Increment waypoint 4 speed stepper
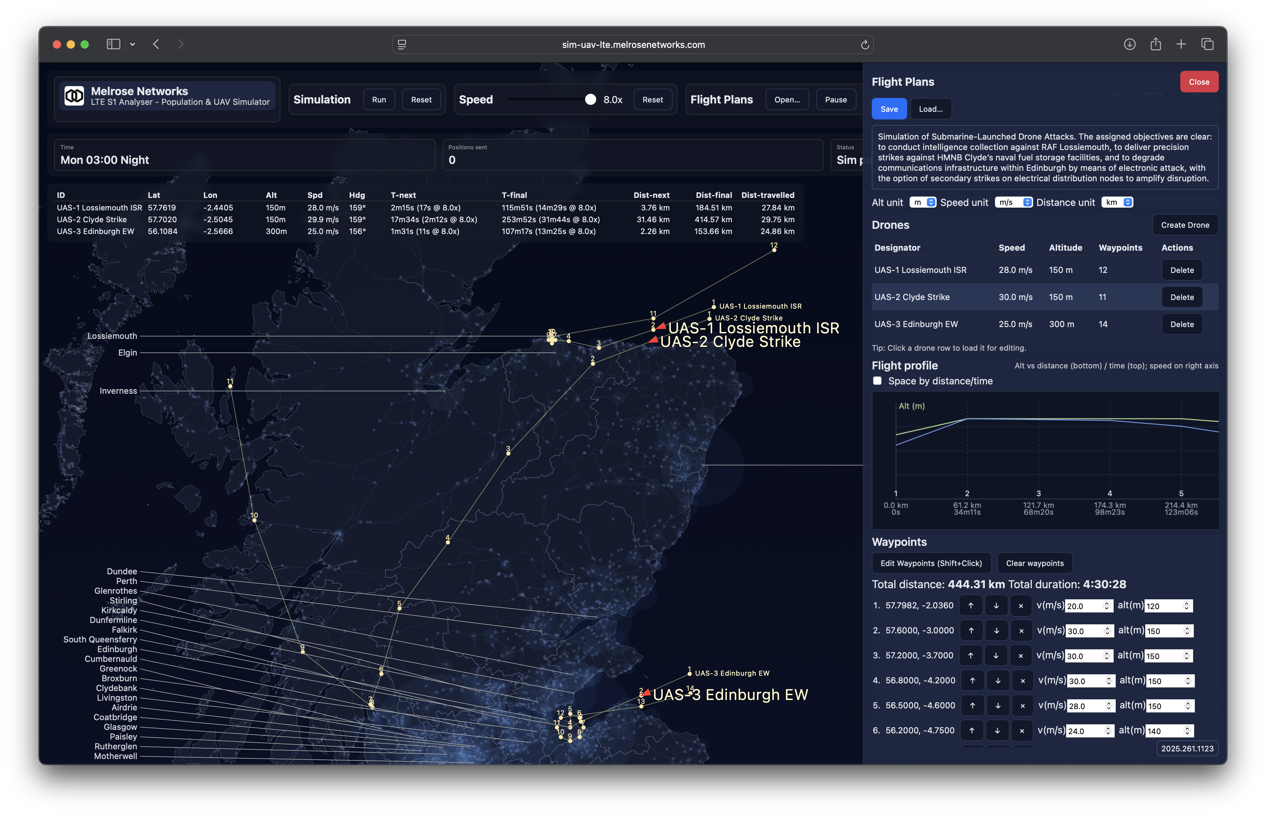 click(x=1109, y=678)
